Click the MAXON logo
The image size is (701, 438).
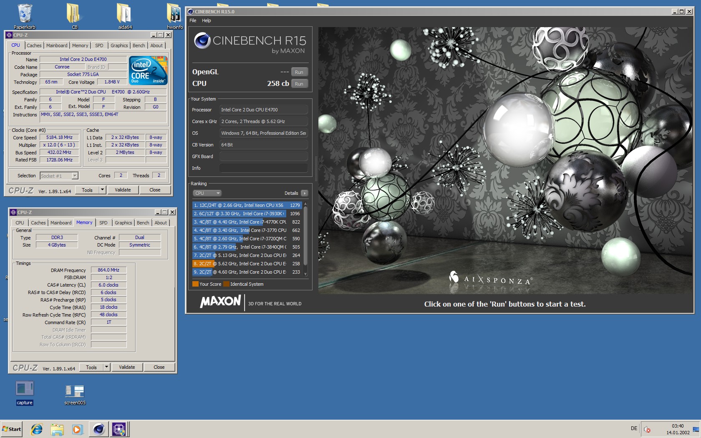[x=220, y=302]
